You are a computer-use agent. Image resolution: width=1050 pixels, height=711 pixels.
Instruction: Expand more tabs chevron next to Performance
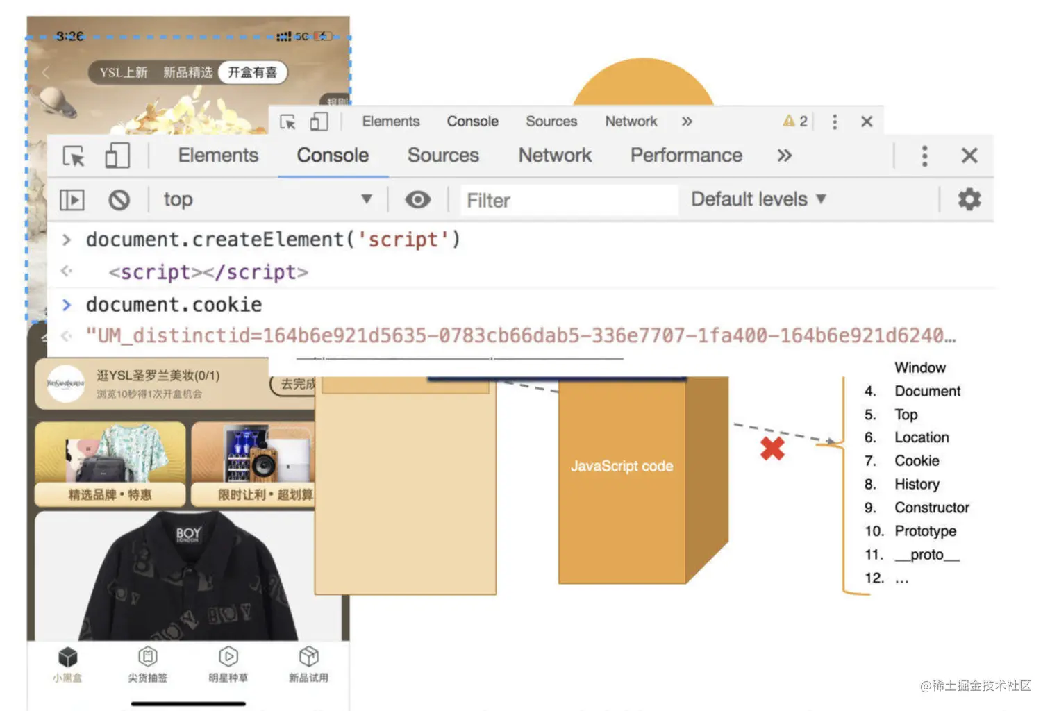click(x=784, y=156)
